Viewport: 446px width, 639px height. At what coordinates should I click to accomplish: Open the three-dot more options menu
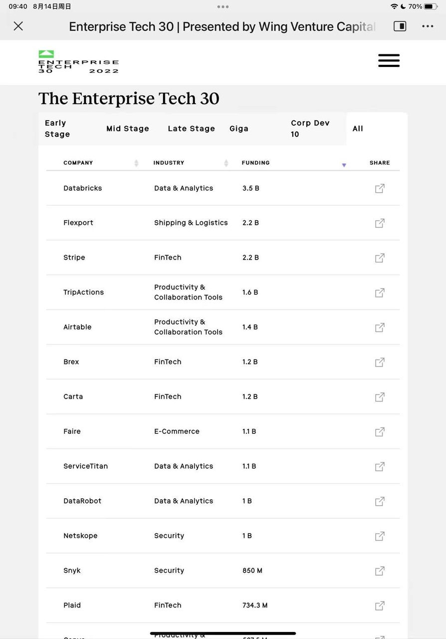tap(428, 26)
